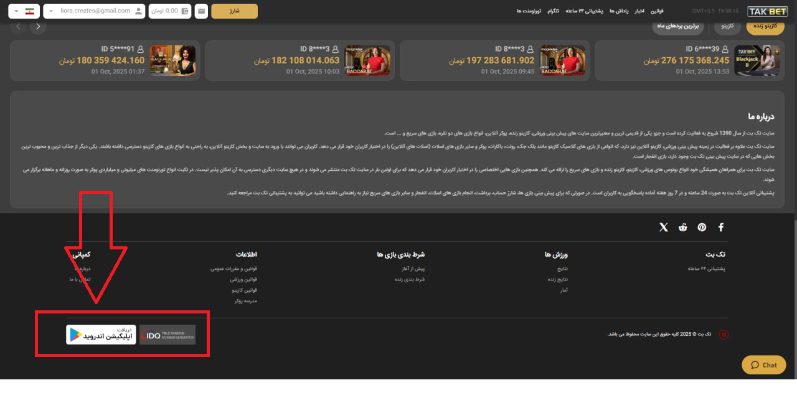The width and height of the screenshot is (797, 403).
Task: Expand the liora.creates@gmail.com account dropdown
Action: pos(93,11)
